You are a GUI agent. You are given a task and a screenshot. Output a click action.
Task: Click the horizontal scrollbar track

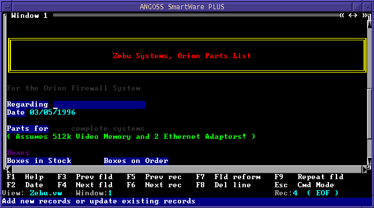tap(187, 169)
